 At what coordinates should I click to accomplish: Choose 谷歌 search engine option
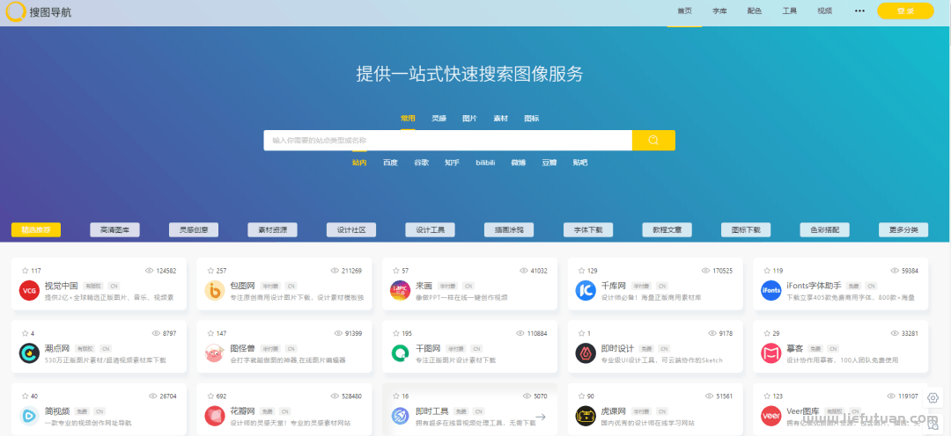pyautogui.click(x=422, y=163)
